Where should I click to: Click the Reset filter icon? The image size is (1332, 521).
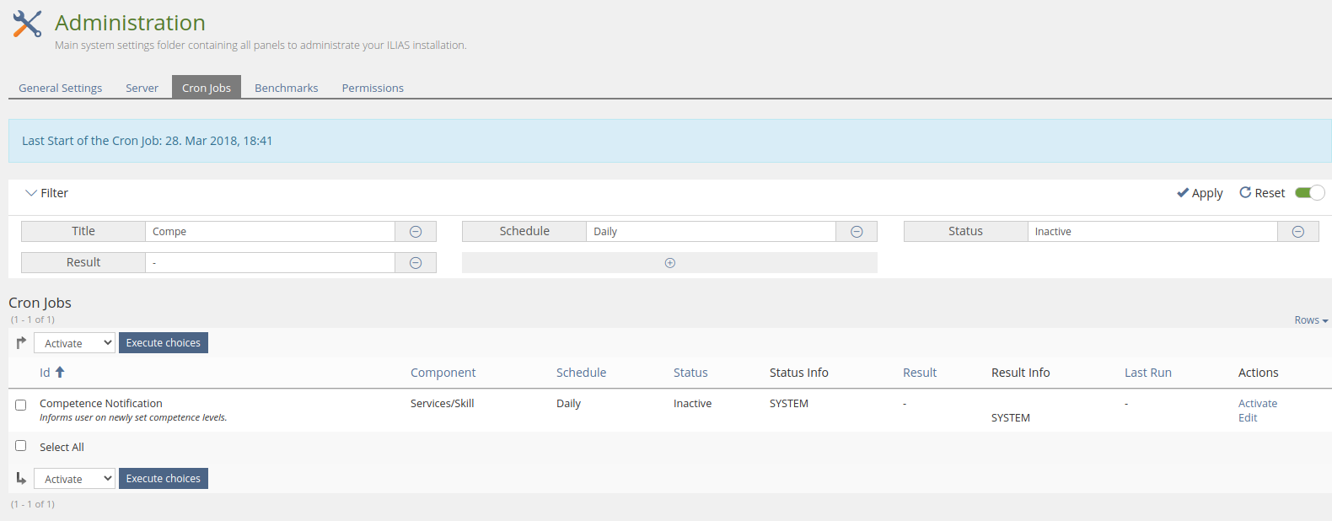tap(1245, 193)
